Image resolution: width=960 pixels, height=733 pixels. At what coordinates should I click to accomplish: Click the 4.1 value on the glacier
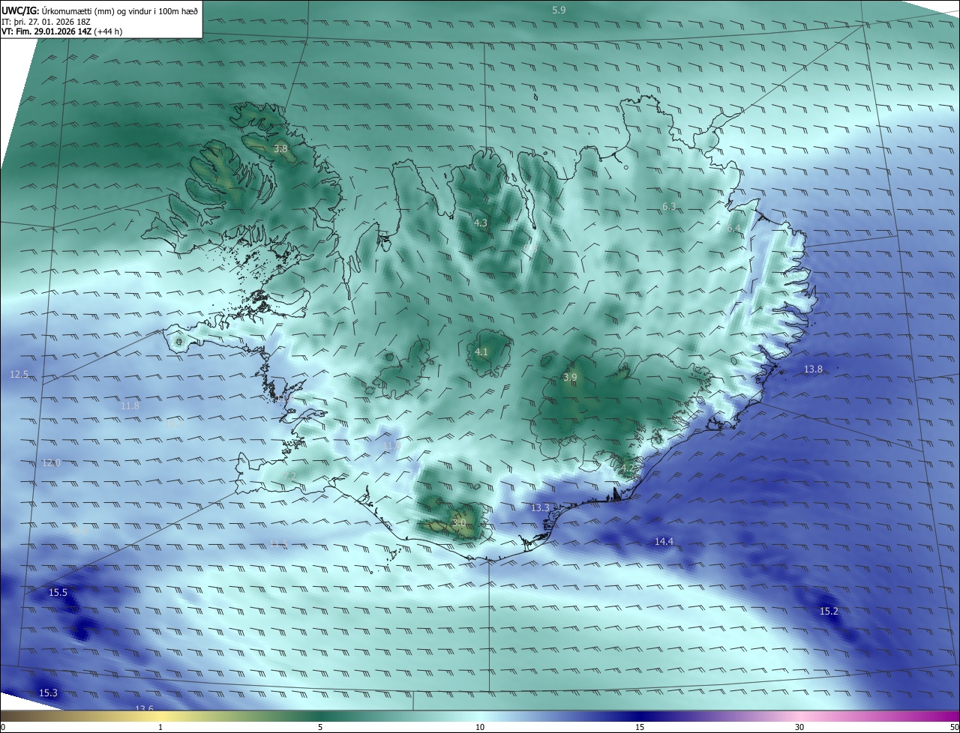pos(481,352)
